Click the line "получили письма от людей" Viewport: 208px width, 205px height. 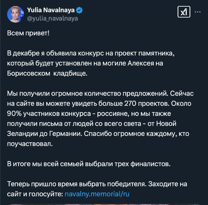[92, 124]
